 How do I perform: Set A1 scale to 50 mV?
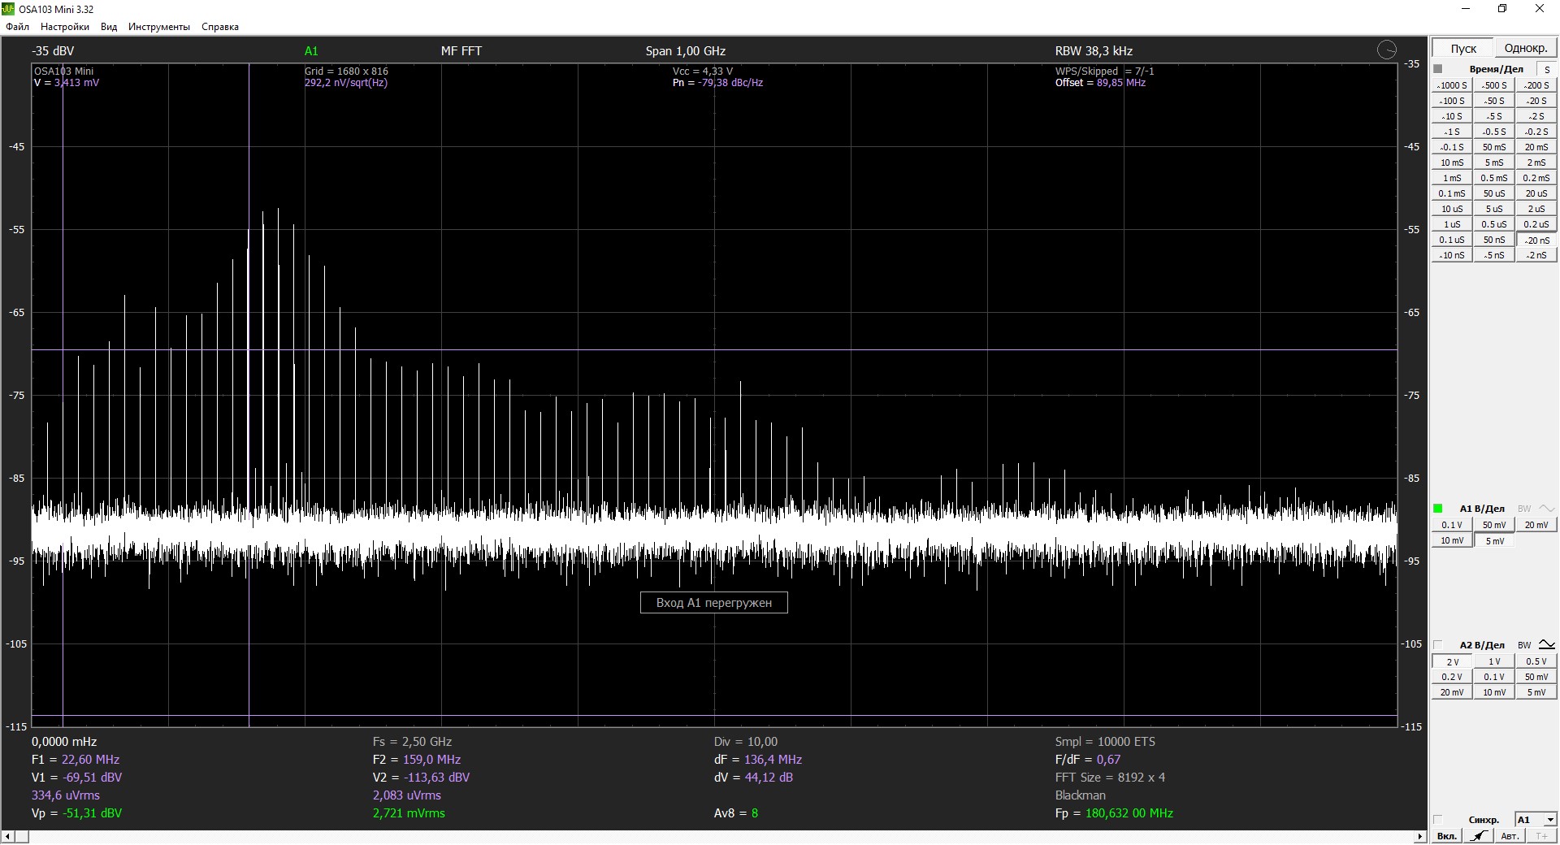click(x=1494, y=525)
